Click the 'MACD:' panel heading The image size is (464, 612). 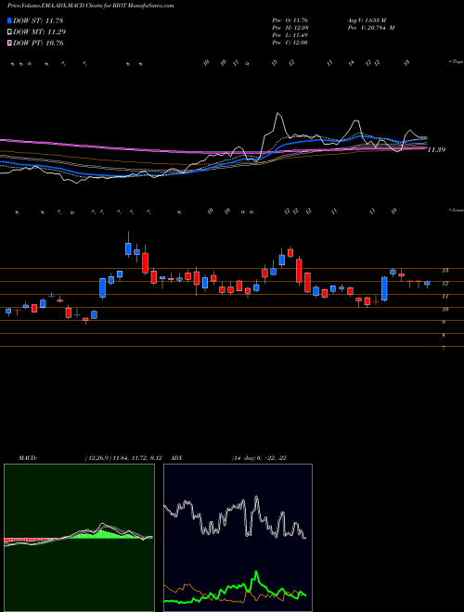(x=27, y=458)
